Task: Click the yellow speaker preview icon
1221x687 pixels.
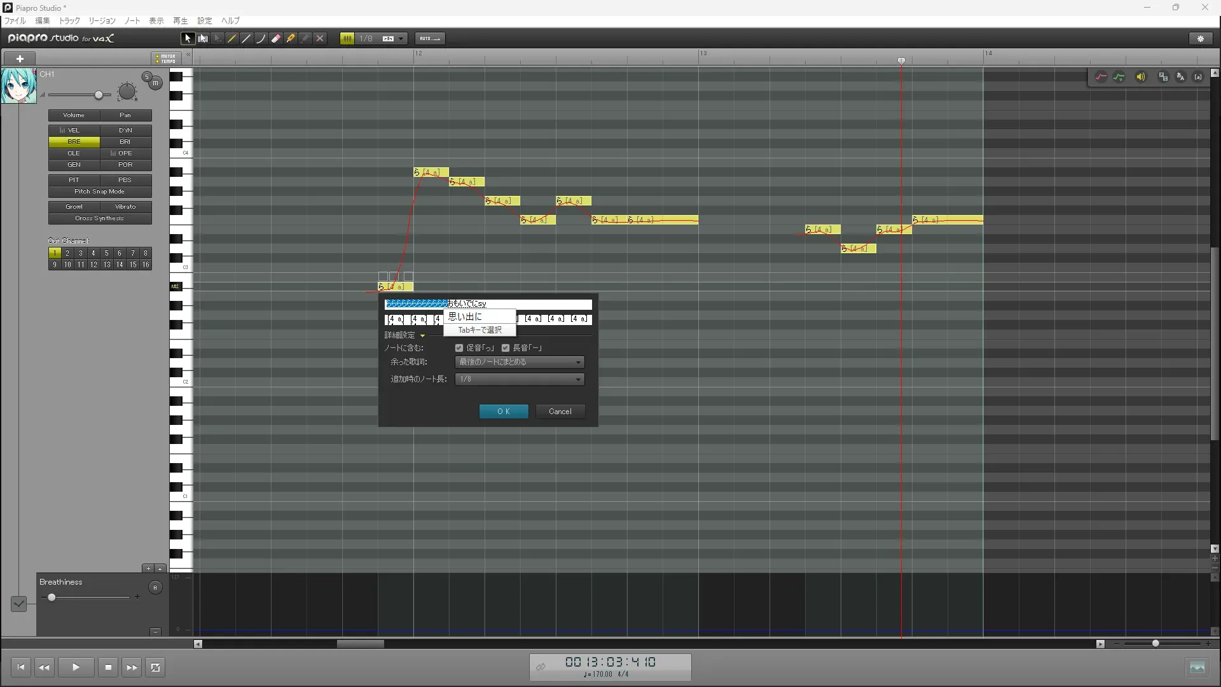Action: pyautogui.click(x=1141, y=77)
